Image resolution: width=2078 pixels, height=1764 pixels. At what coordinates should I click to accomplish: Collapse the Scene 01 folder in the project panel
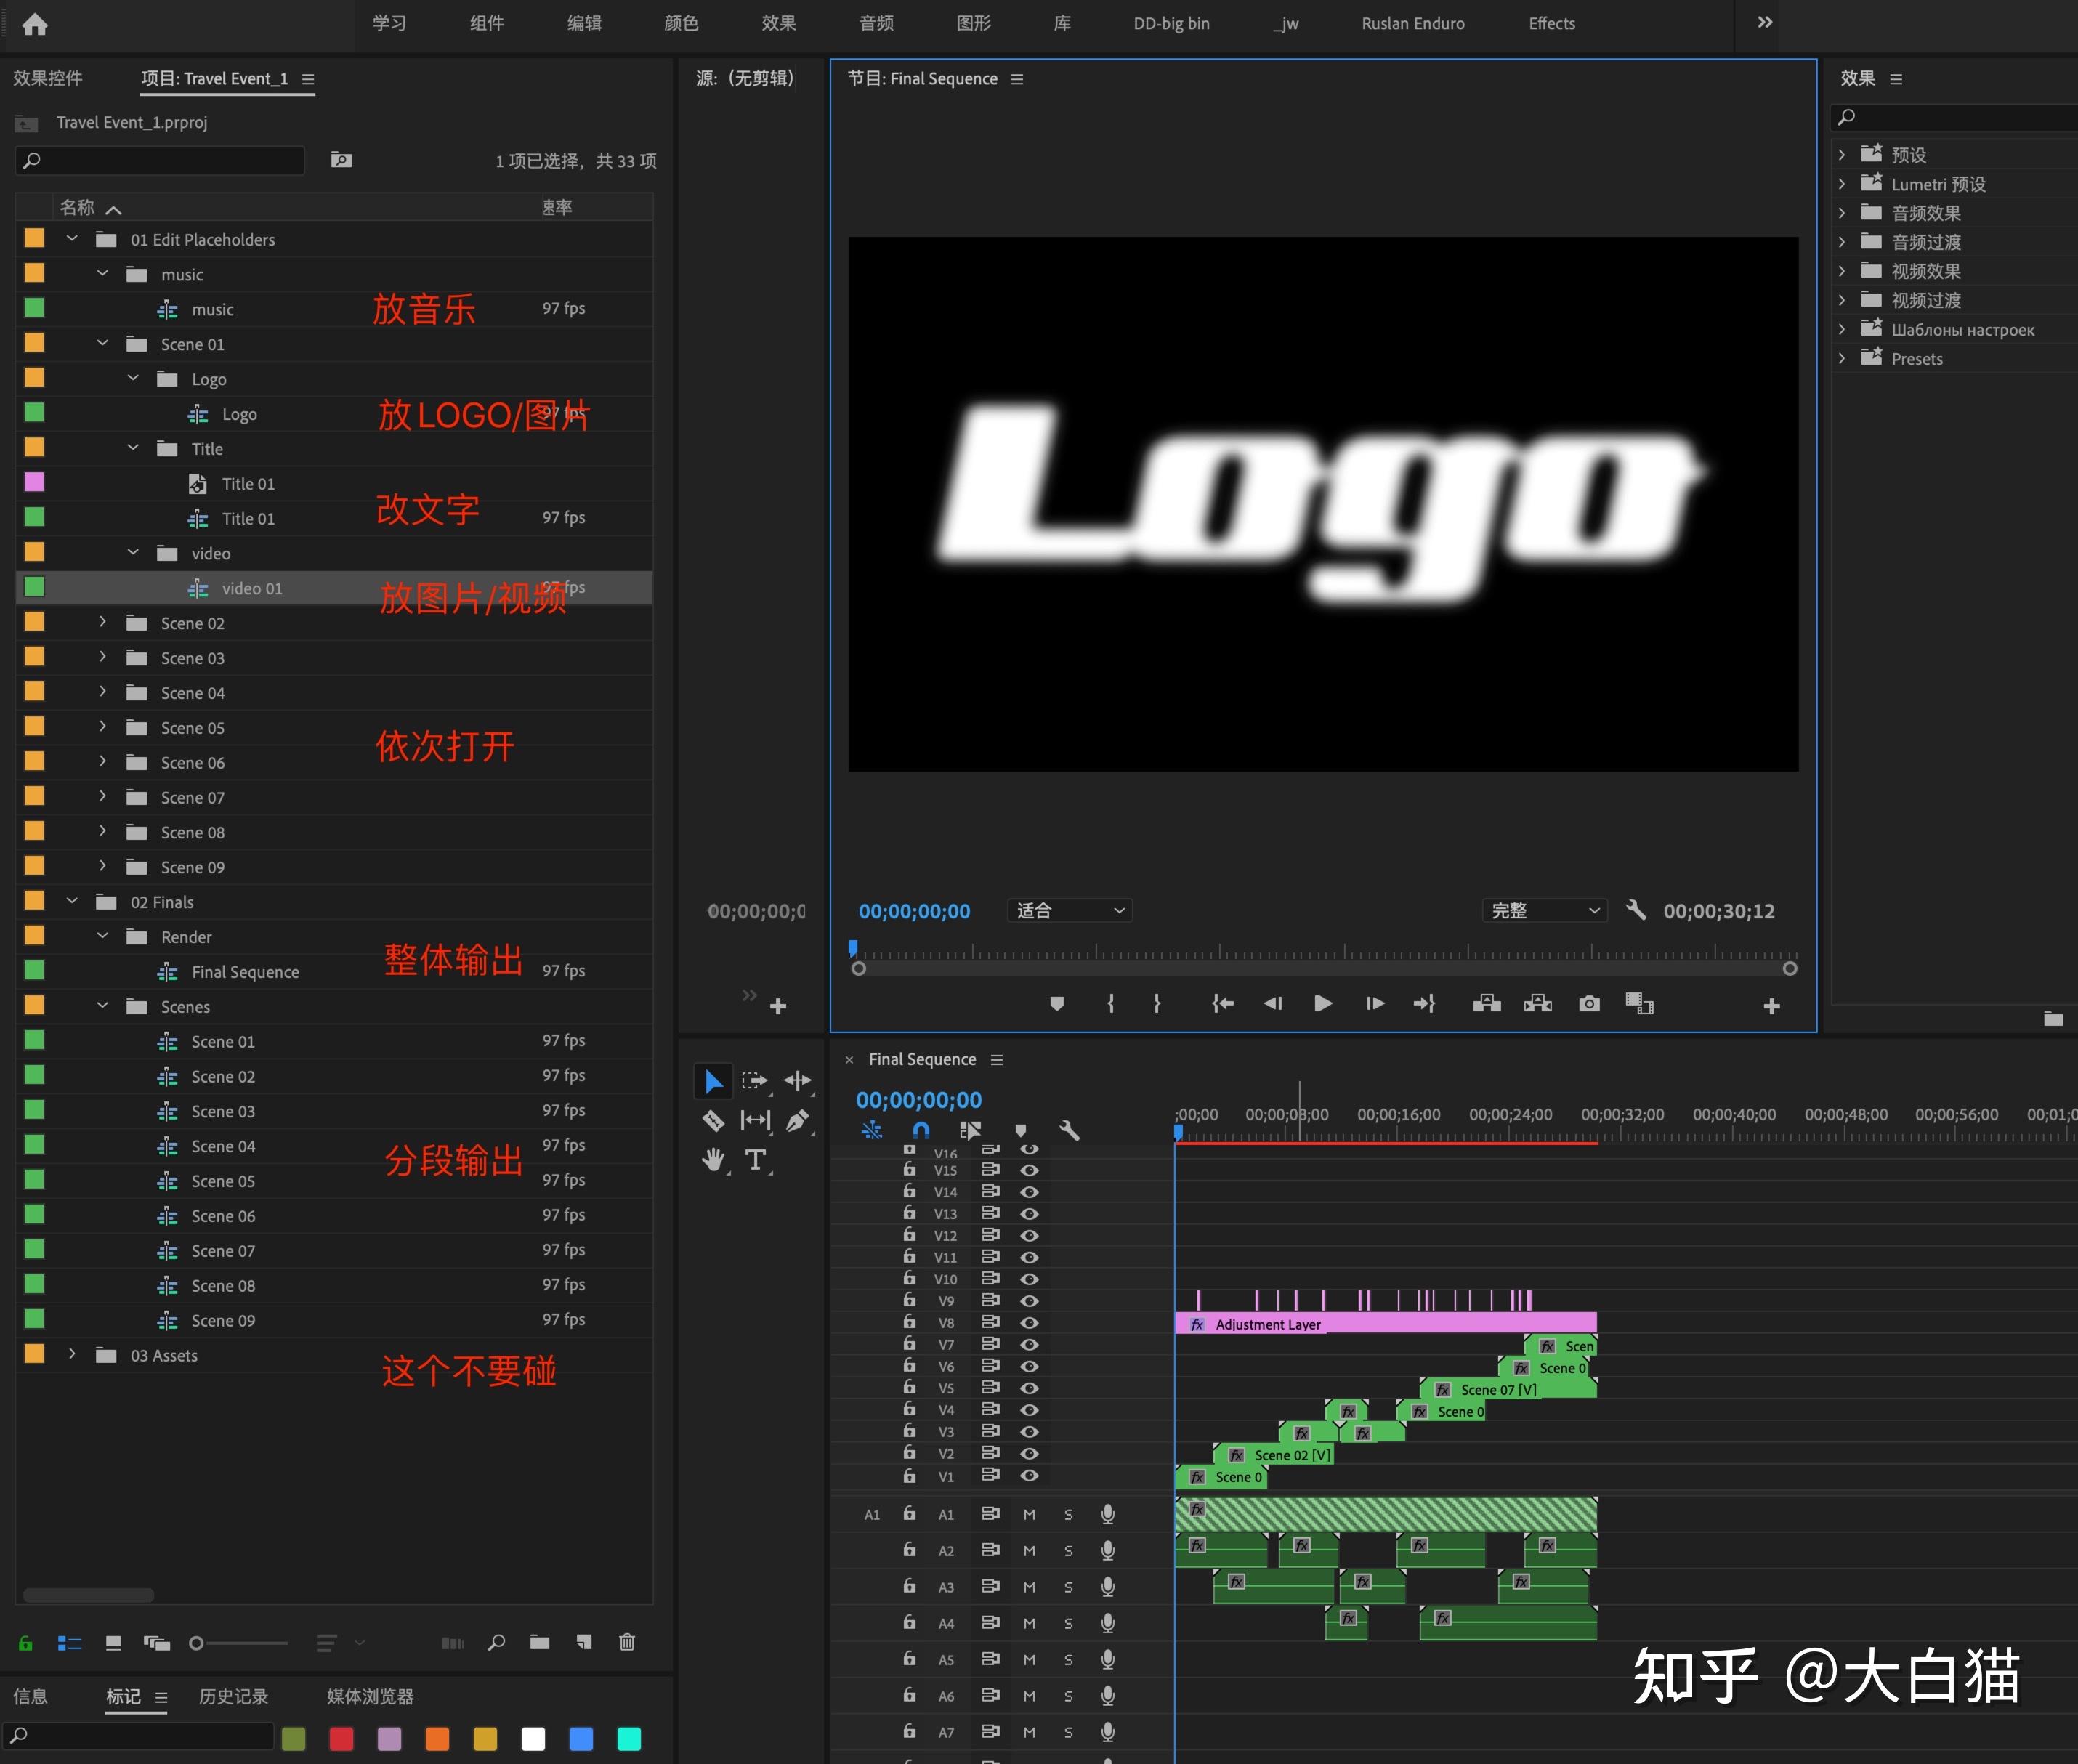click(101, 344)
